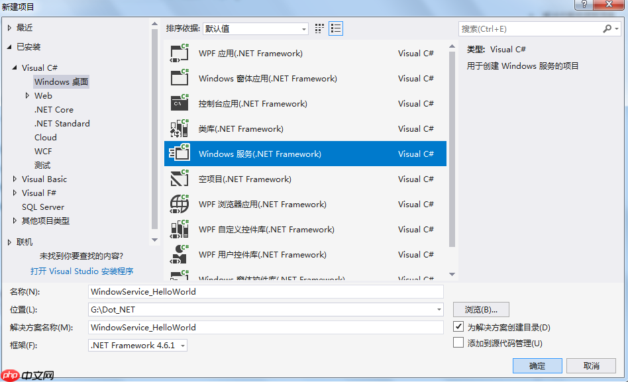
Task: Click the search magnifier icon
Action: pos(607,29)
